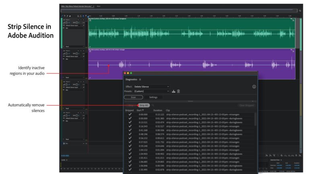This screenshot has height=174, width=309.
Task: Switch to the Mixer tab
Action: click(99, 6)
